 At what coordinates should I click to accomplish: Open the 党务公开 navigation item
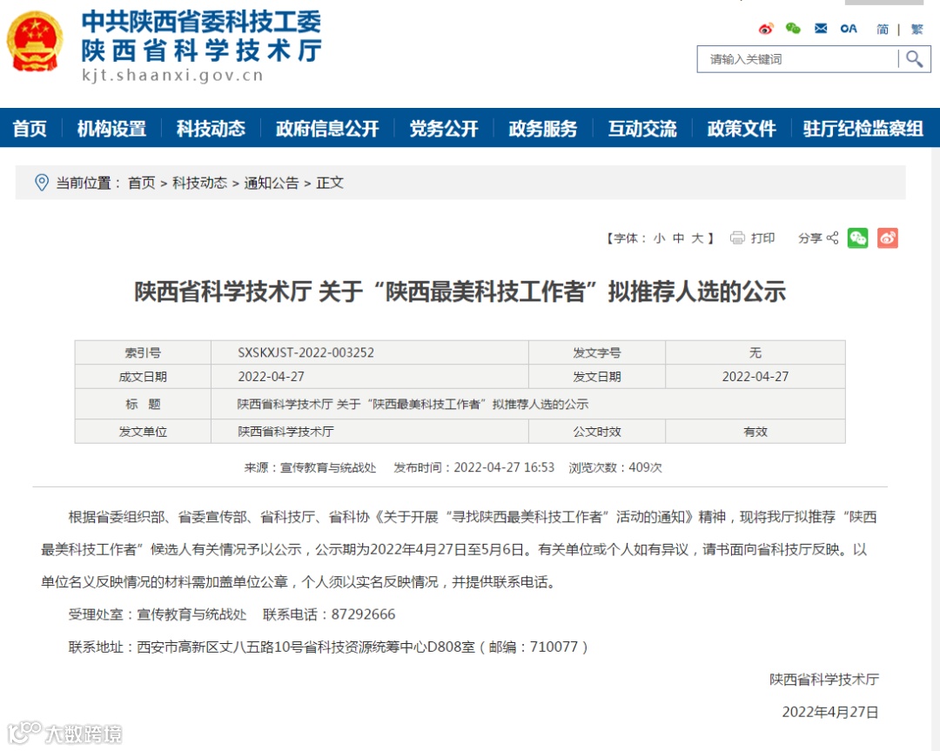click(444, 128)
